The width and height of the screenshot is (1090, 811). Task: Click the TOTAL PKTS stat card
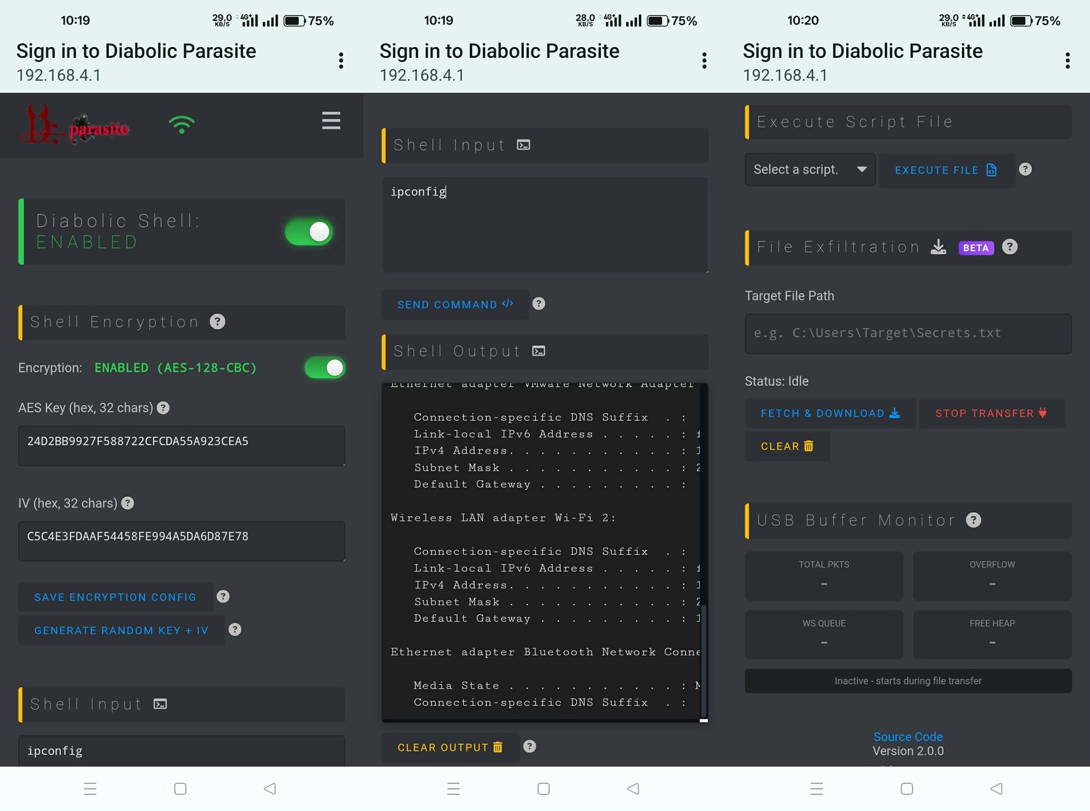tap(824, 576)
